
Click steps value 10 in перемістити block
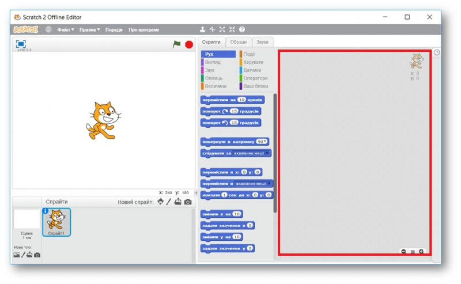click(241, 100)
